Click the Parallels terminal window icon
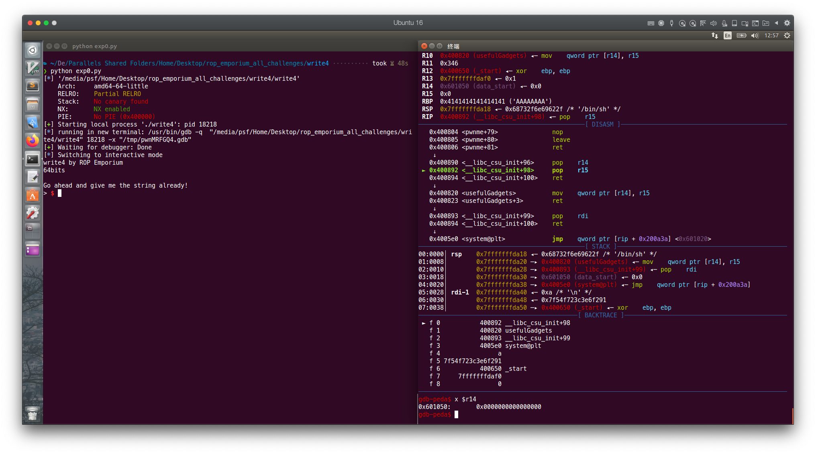Viewport: 816px width, 454px height. (x=755, y=23)
